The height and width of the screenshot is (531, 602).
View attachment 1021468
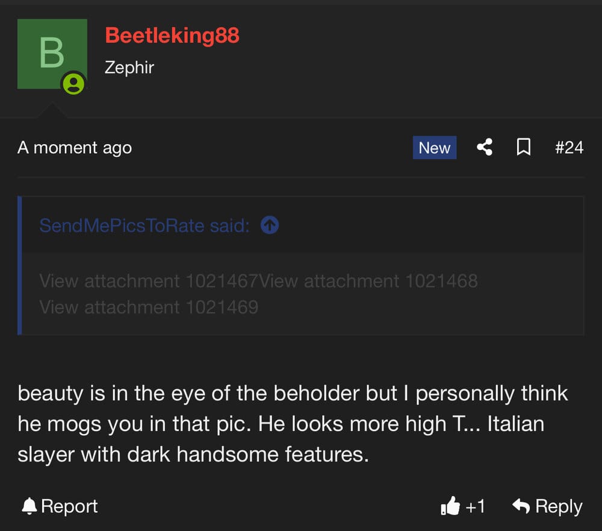[x=368, y=281]
